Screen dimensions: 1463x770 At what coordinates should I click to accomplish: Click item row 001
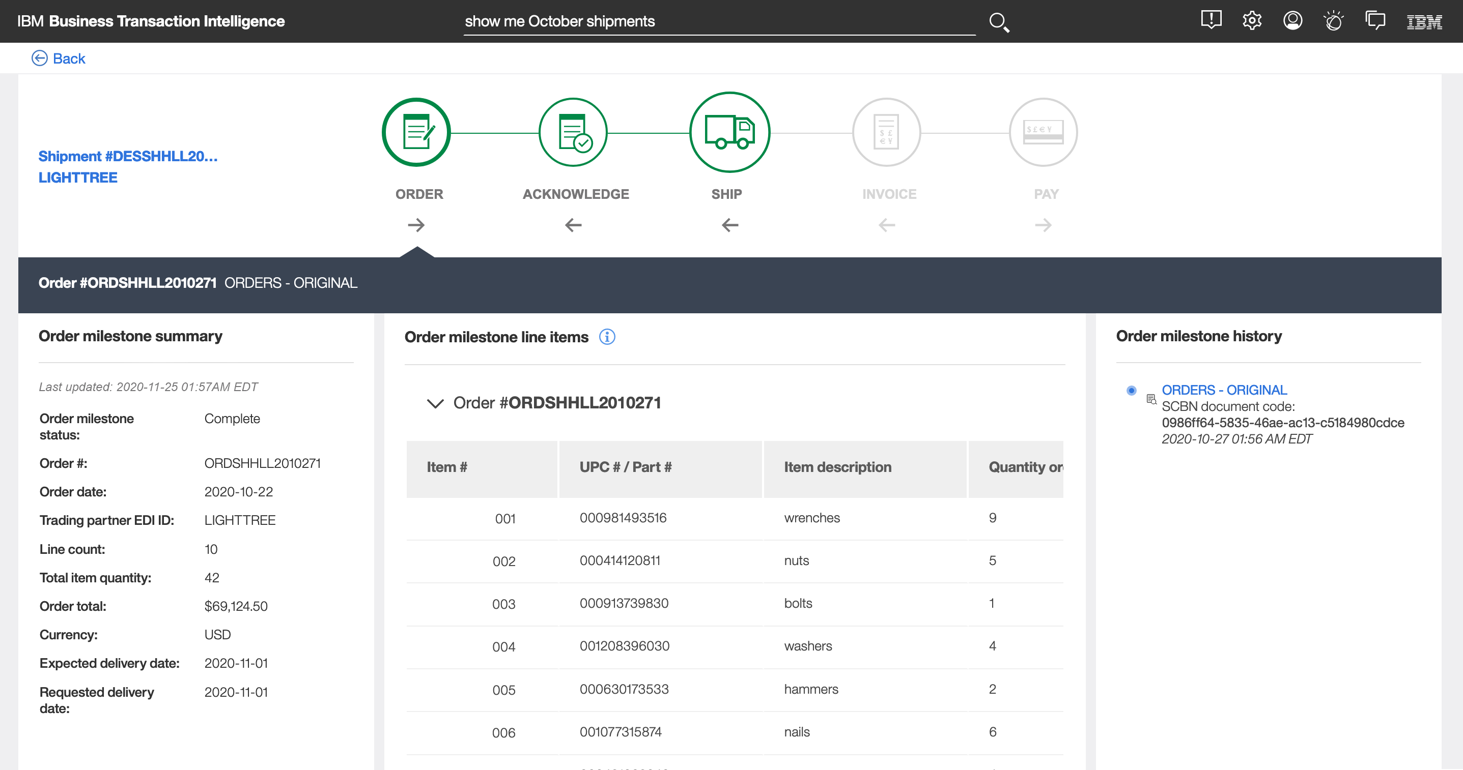[x=735, y=519]
